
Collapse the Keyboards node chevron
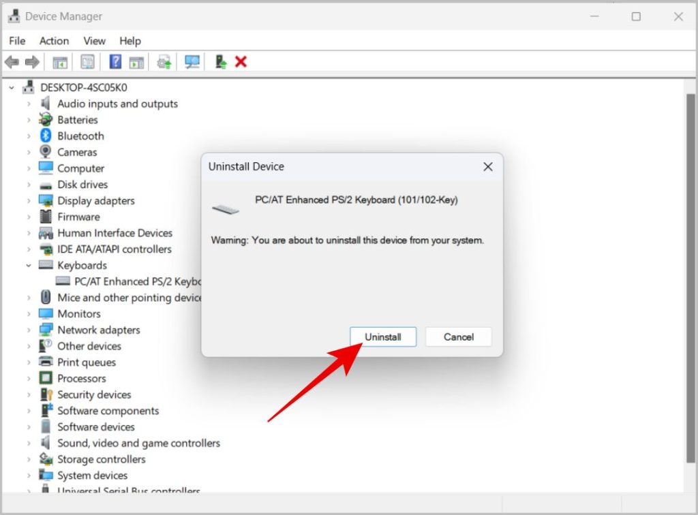pyautogui.click(x=29, y=266)
